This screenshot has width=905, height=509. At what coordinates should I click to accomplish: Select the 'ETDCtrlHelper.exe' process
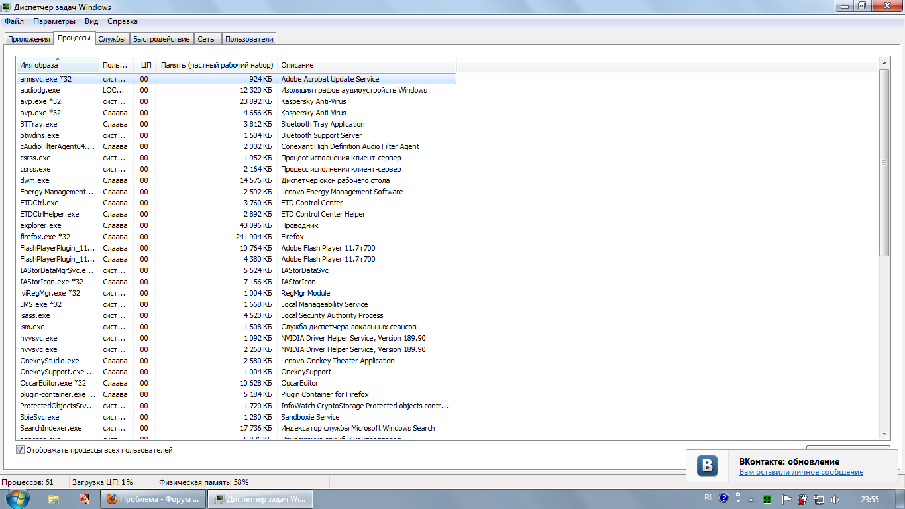236,214
